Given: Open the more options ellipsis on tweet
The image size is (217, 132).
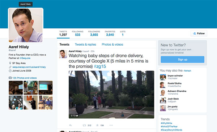Looking at the screenshot, I should [111, 125].
